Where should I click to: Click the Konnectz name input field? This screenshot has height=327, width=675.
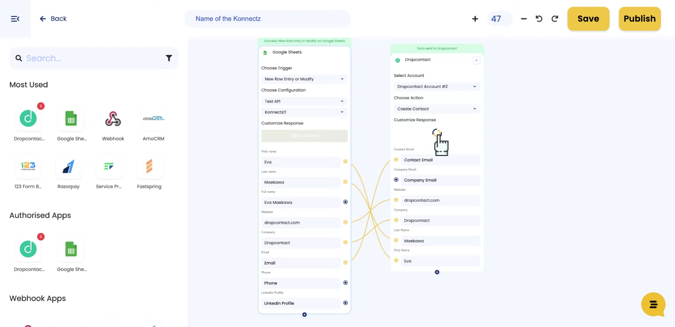point(267,19)
